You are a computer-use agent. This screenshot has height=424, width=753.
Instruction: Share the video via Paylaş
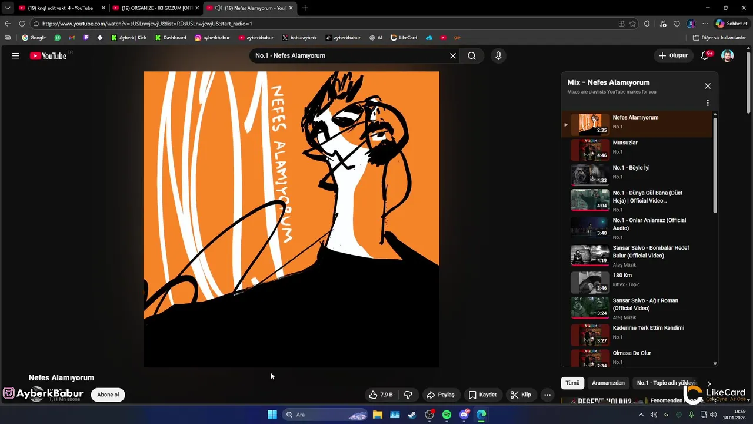click(441, 395)
